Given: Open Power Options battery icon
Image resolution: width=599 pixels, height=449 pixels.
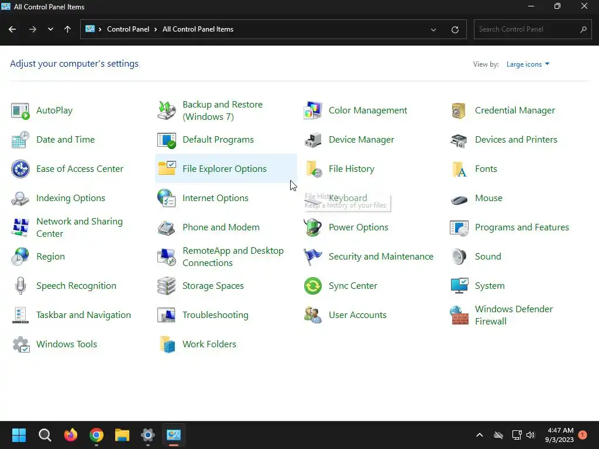Looking at the screenshot, I should click(x=313, y=227).
